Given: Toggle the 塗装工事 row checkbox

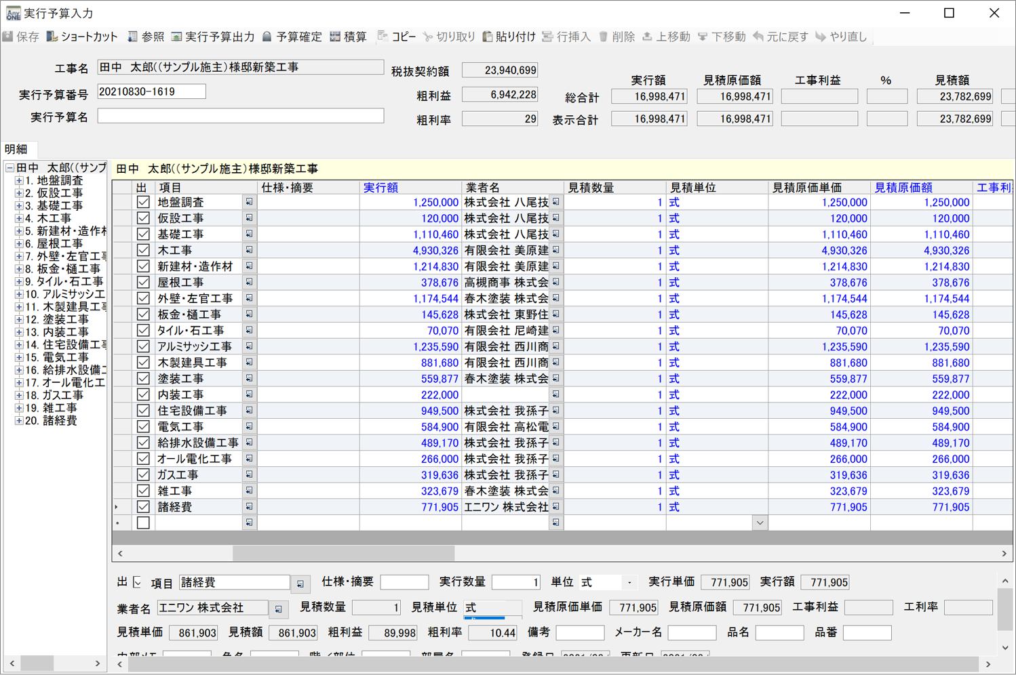Looking at the screenshot, I should 143,379.
